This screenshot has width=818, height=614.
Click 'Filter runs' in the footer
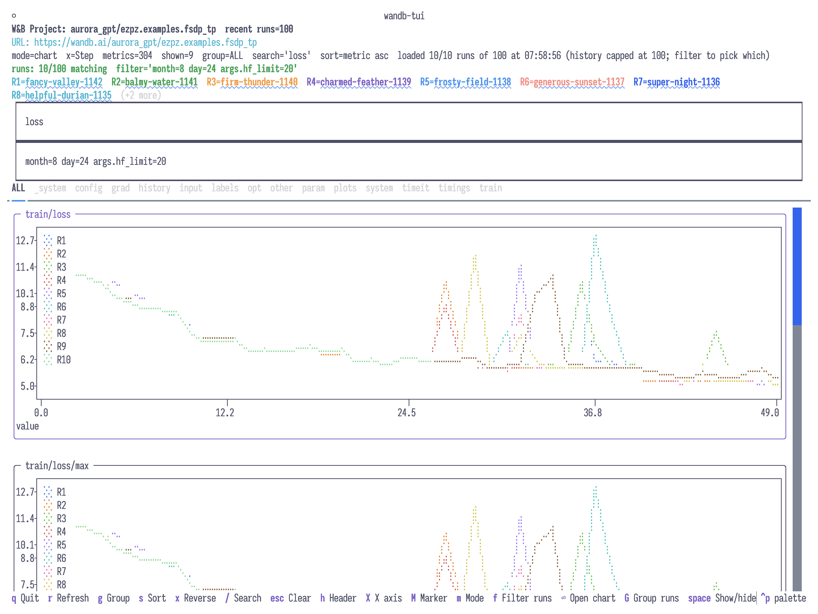pyautogui.click(x=523, y=598)
